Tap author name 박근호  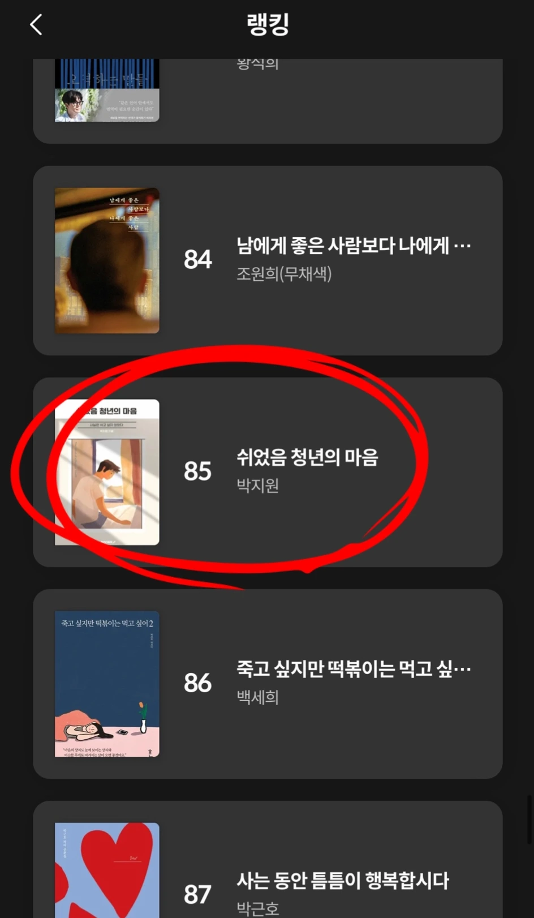[257, 909]
